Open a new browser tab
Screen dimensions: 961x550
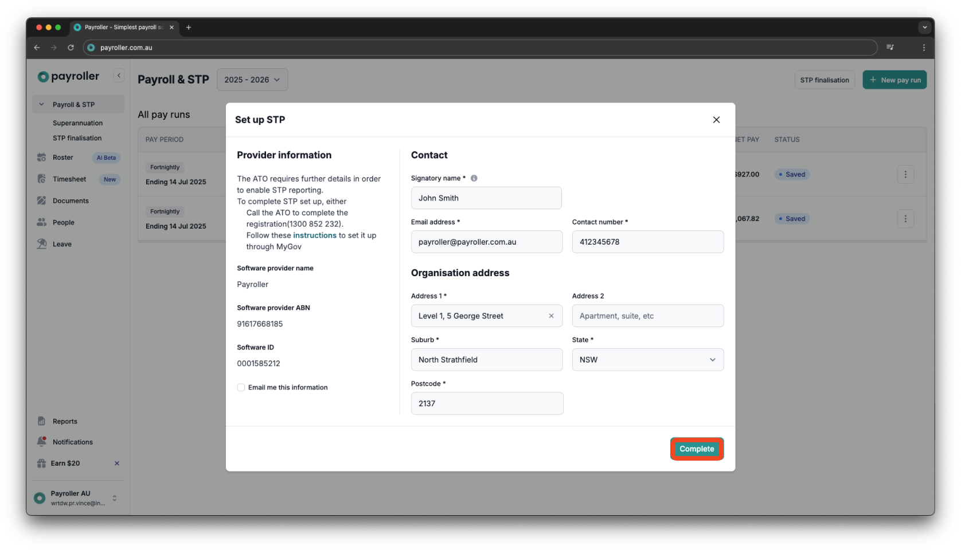coord(189,27)
